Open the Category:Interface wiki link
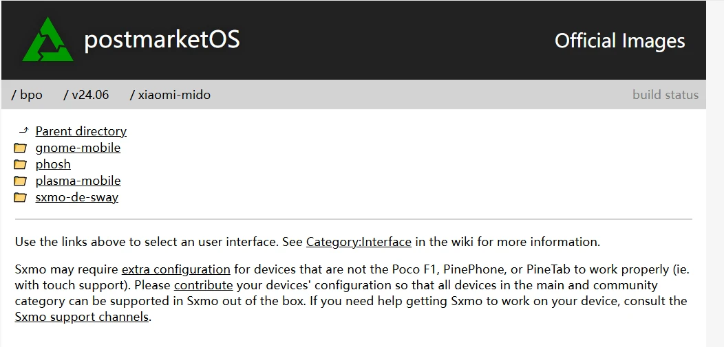Viewport: 724px width, 347px height. [359, 242]
